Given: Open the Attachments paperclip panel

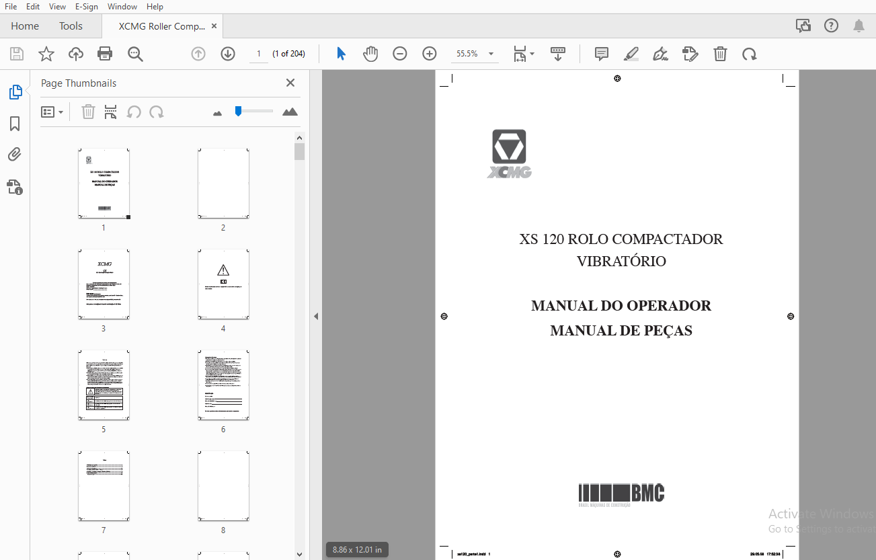Looking at the screenshot, I should [15, 155].
